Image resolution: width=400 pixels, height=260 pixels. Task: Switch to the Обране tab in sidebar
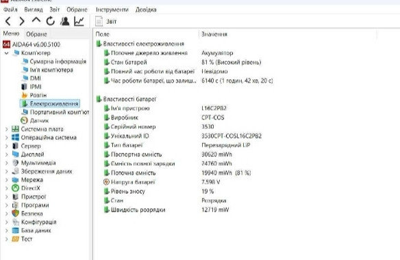coord(36,34)
